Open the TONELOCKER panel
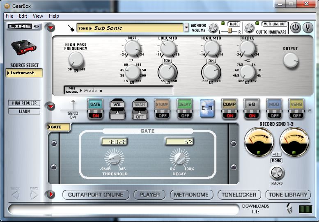Screen dimensions: 319x222 pos(239,195)
